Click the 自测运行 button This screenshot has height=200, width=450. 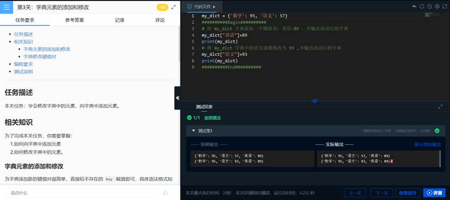click(408, 192)
